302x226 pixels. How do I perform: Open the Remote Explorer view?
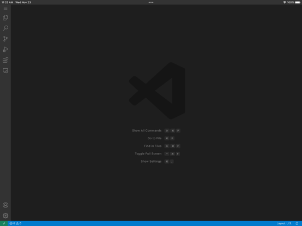(5, 70)
